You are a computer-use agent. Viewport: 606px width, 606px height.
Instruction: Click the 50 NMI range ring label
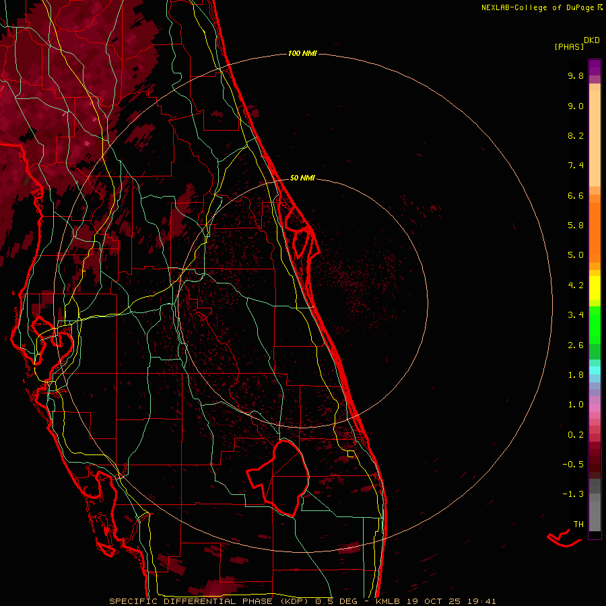coord(302,178)
